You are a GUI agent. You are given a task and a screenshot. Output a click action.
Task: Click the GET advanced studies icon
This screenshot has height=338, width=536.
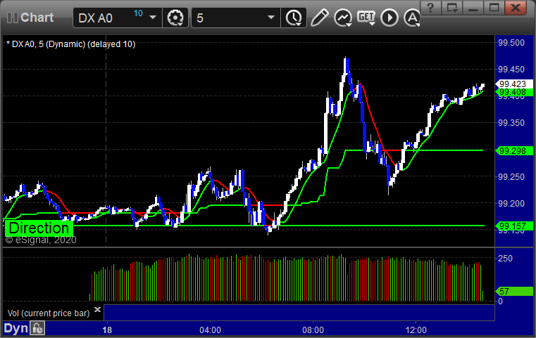click(366, 18)
